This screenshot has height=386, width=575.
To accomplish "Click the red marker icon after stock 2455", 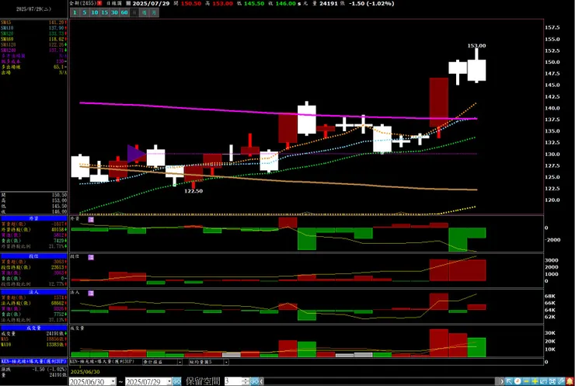I will click(99, 3).
